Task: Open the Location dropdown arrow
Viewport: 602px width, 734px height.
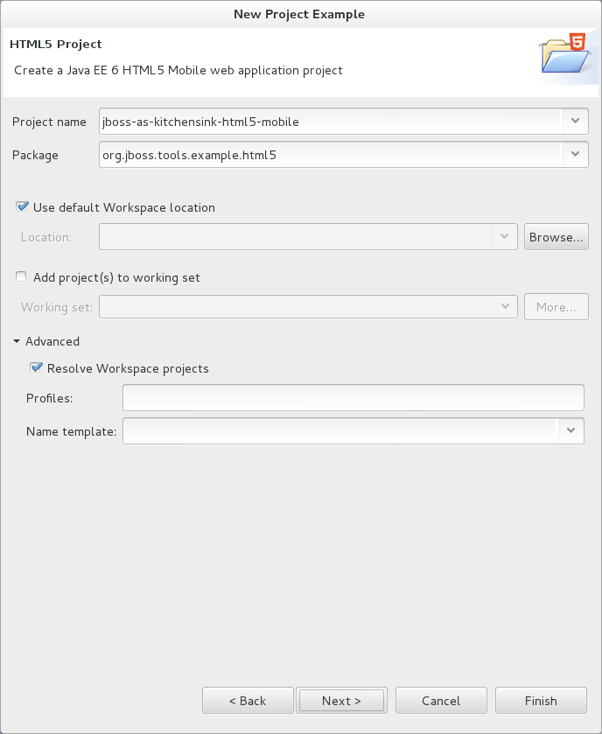Action: tap(505, 237)
